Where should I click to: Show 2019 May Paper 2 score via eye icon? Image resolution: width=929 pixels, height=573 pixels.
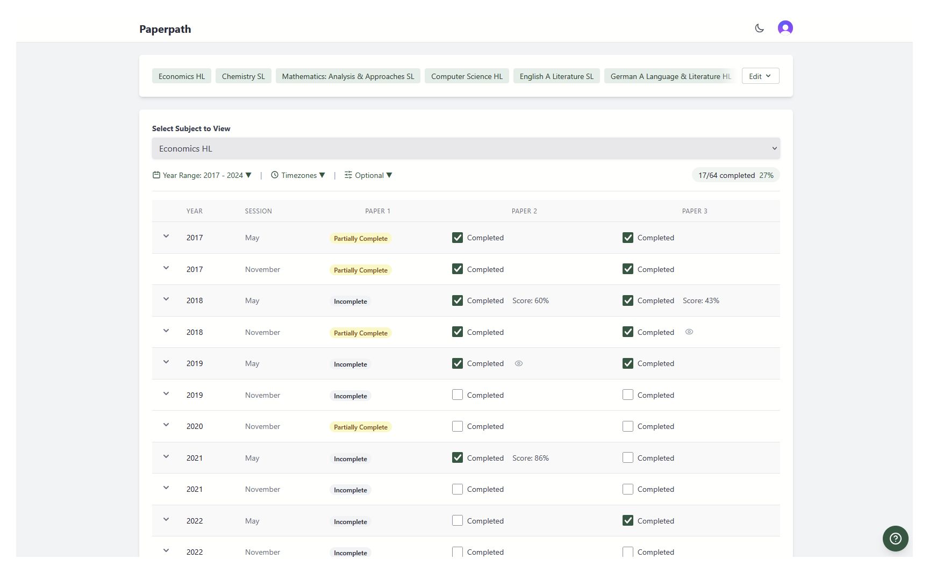click(518, 363)
